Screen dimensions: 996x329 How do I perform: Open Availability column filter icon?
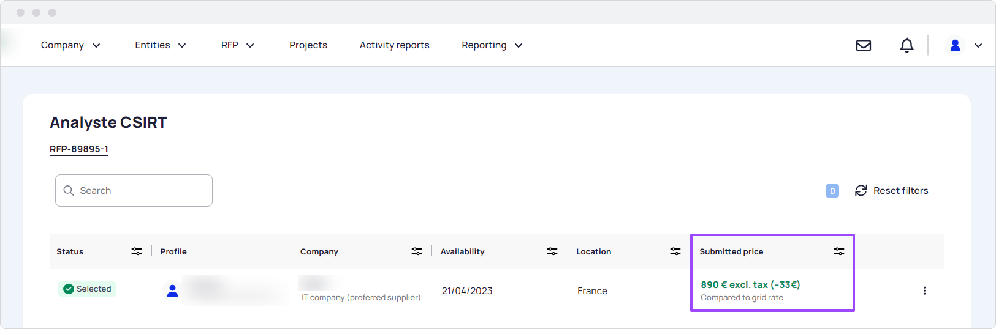pos(552,251)
